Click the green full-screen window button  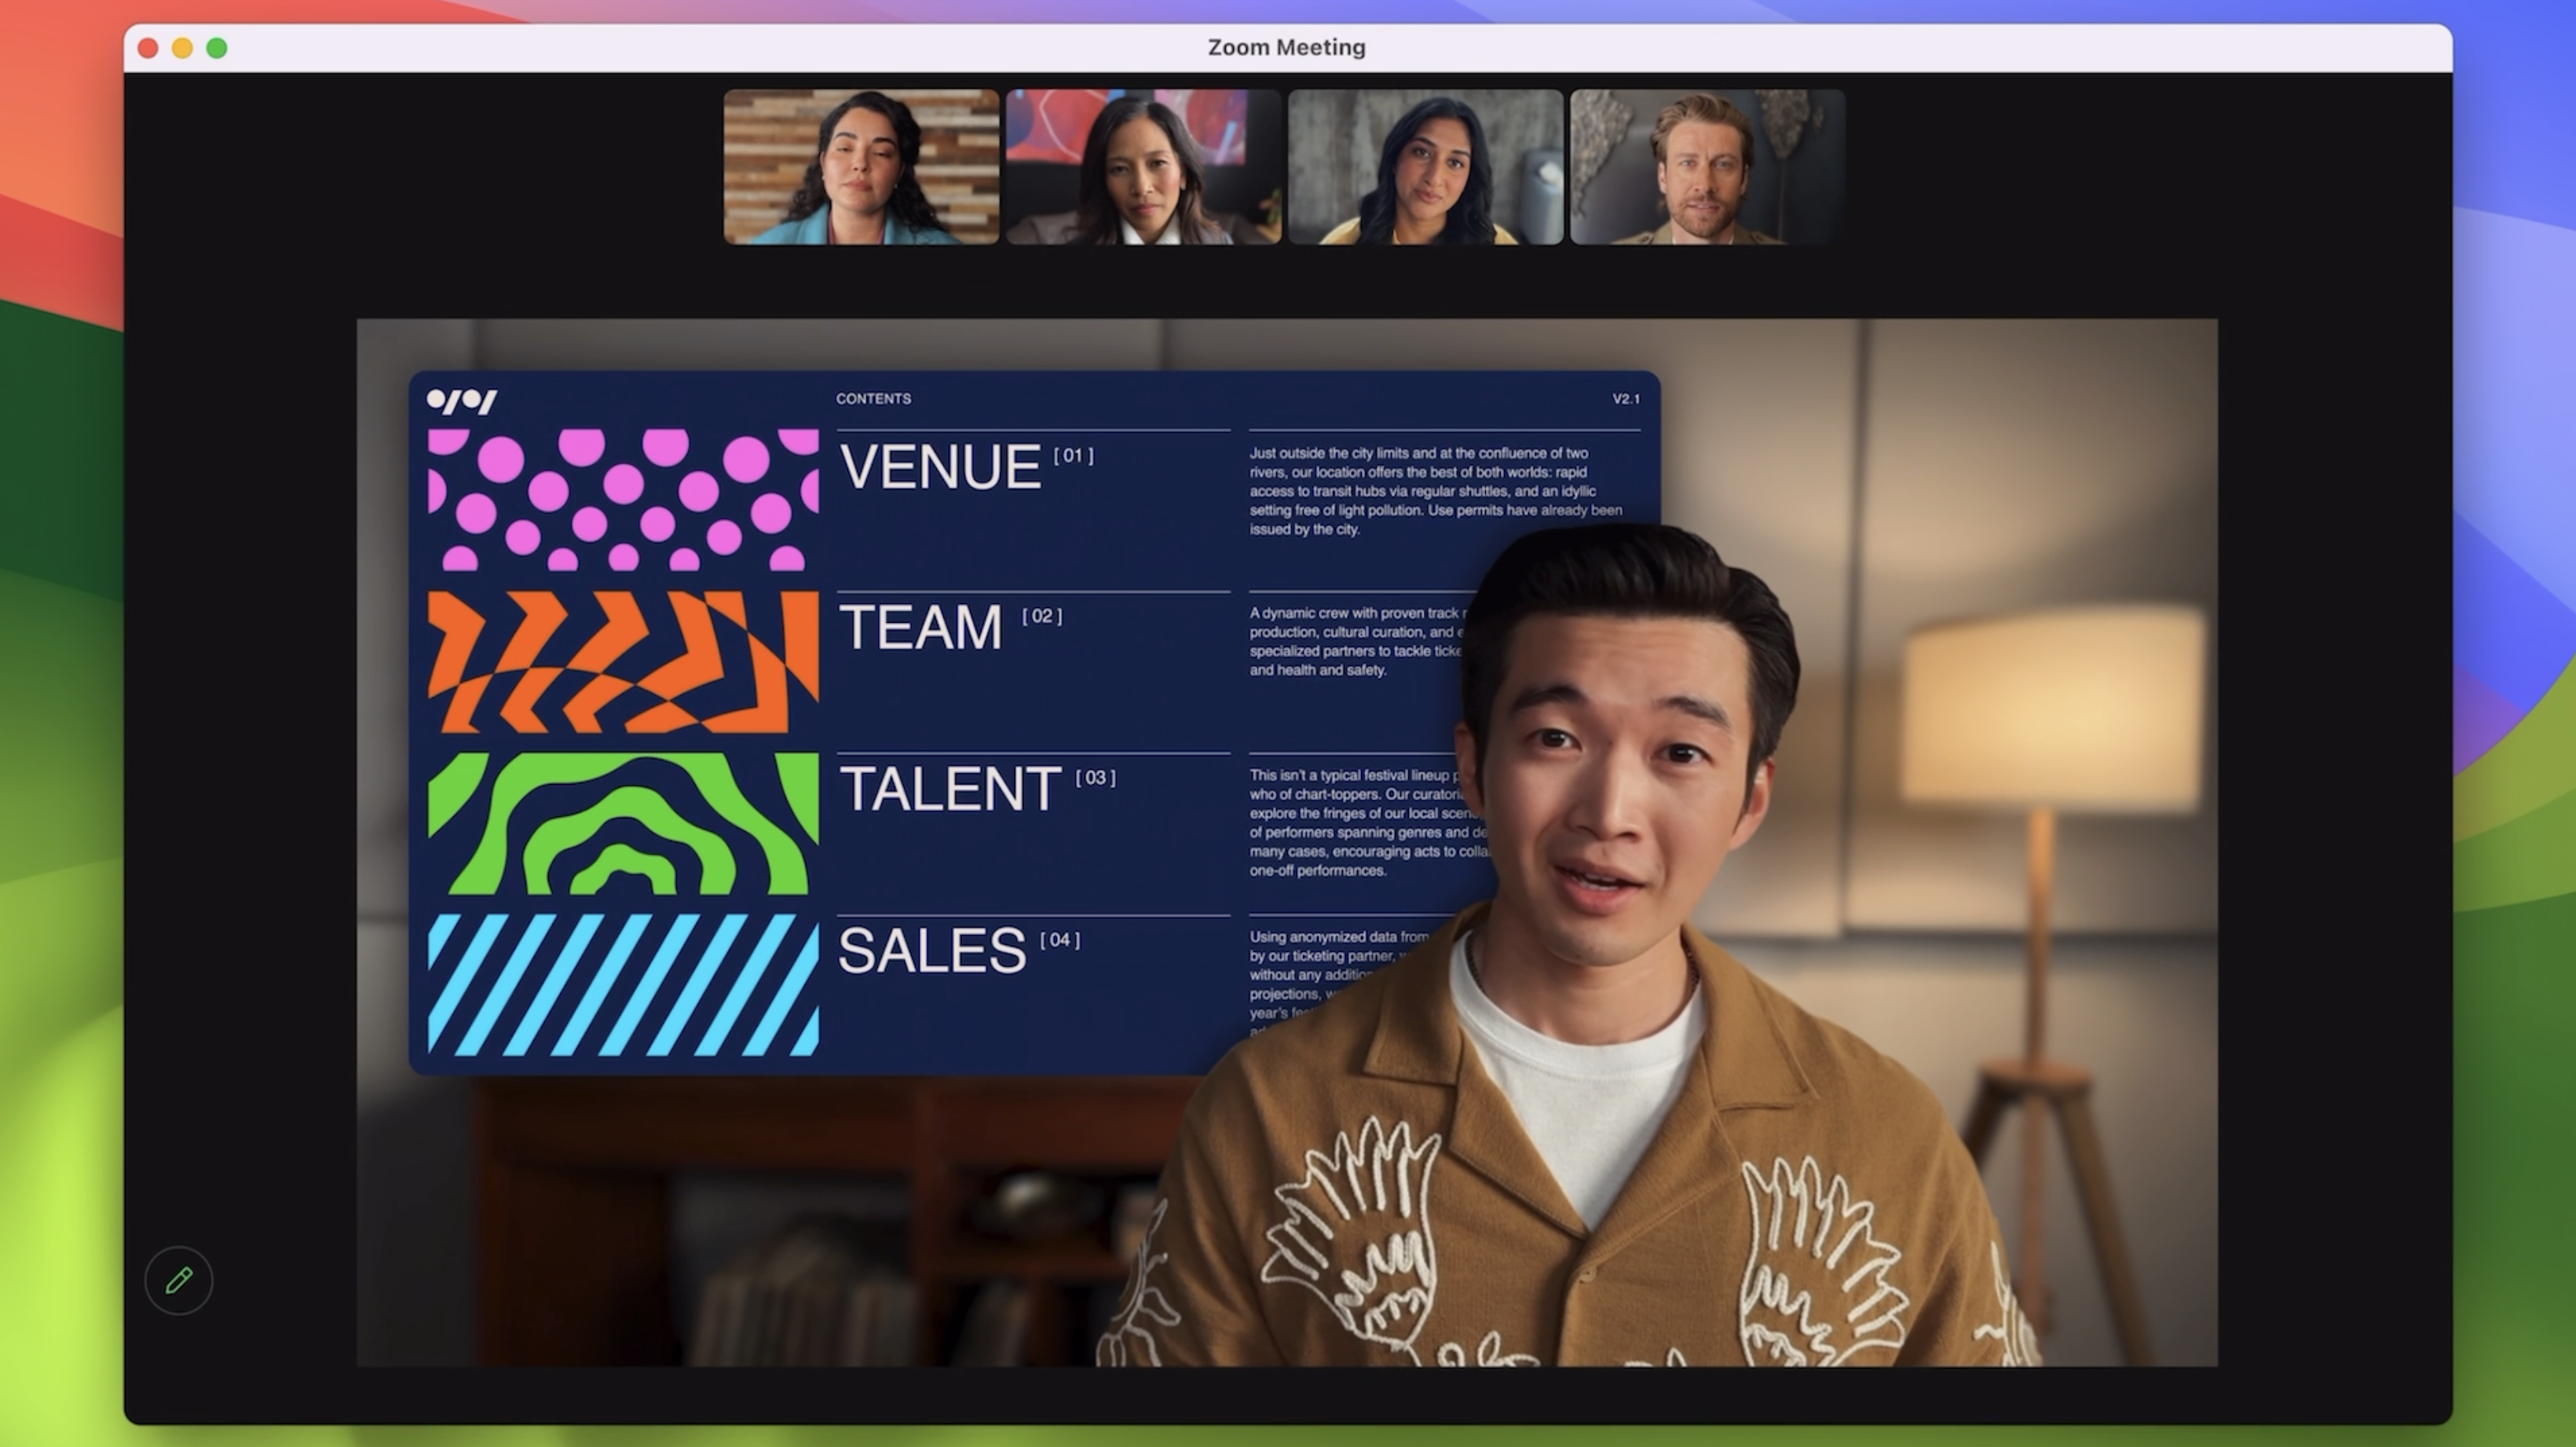[217, 48]
